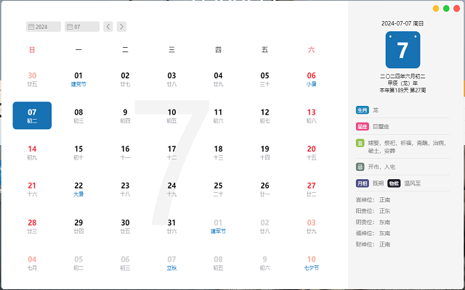Select July 01 建党节
This screenshot has width=465, height=290.
coord(78,79)
